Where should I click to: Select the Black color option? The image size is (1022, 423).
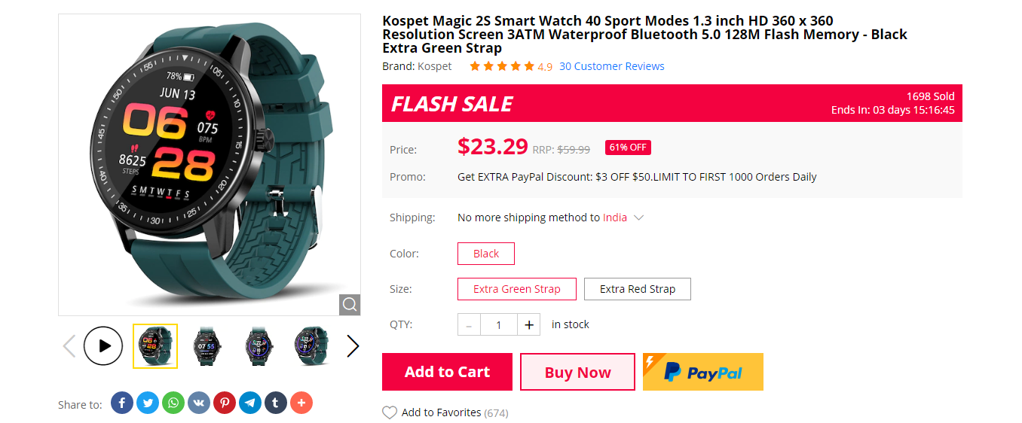coord(486,254)
